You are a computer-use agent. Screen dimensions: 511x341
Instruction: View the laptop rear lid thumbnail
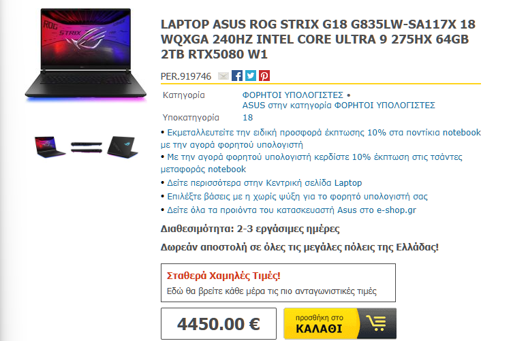[x=123, y=147]
